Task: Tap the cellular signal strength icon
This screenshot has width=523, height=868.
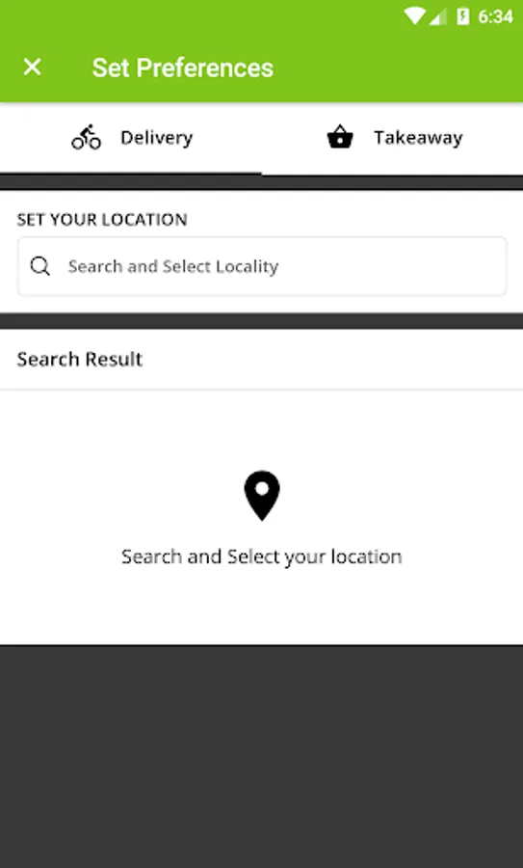Action: (438, 16)
